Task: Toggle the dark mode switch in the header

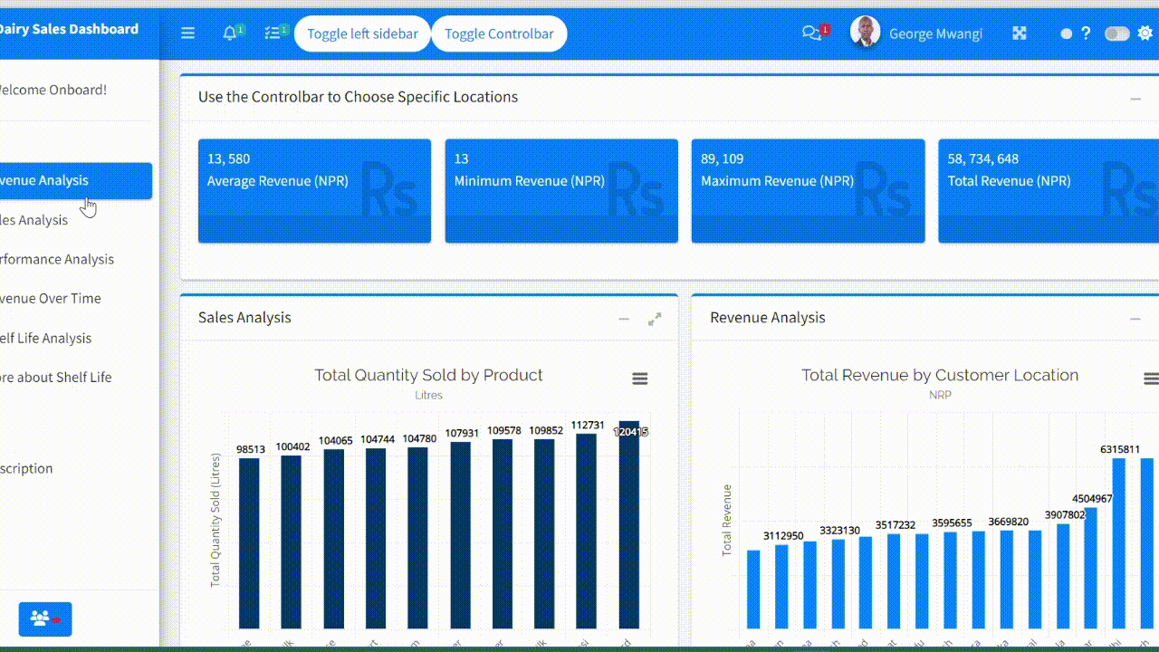Action: click(x=1116, y=33)
